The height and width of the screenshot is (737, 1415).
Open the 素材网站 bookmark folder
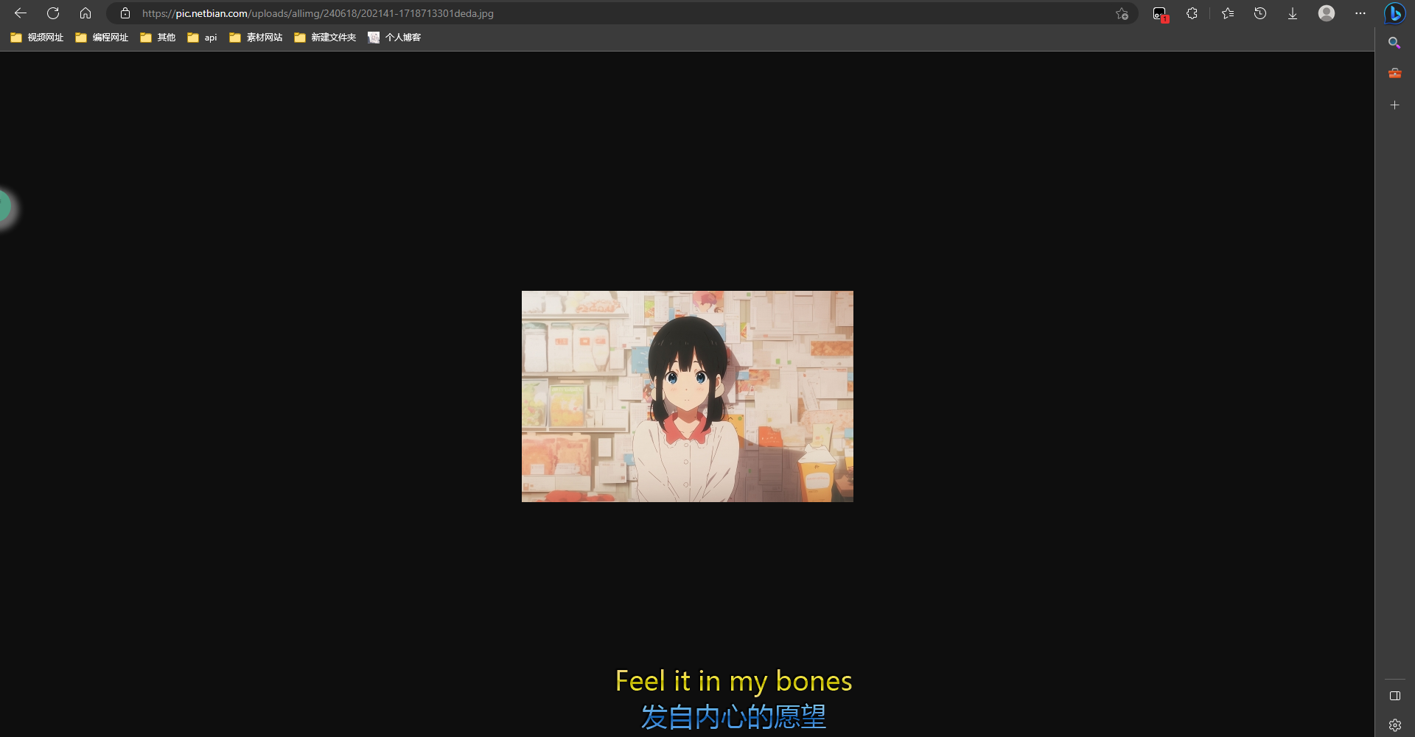(256, 38)
